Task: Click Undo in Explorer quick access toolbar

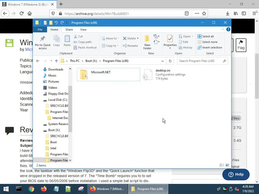Action: 56,22
